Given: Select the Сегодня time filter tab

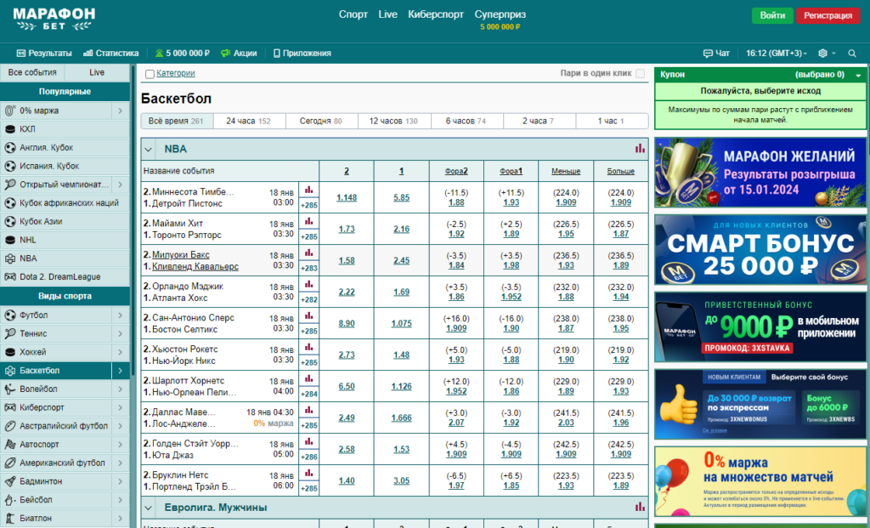Looking at the screenshot, I should coord(321,121).
